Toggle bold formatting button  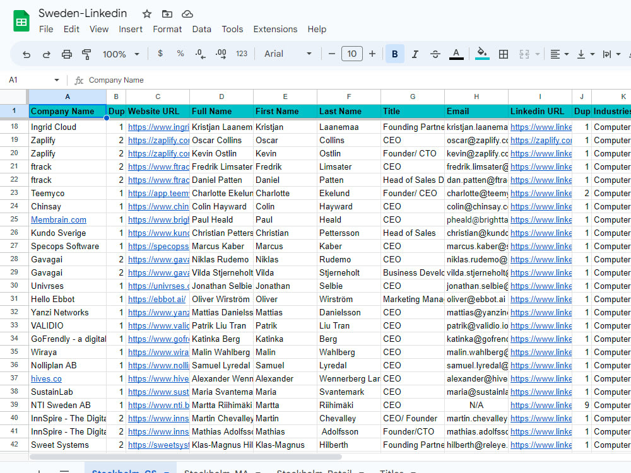(395, 54)
